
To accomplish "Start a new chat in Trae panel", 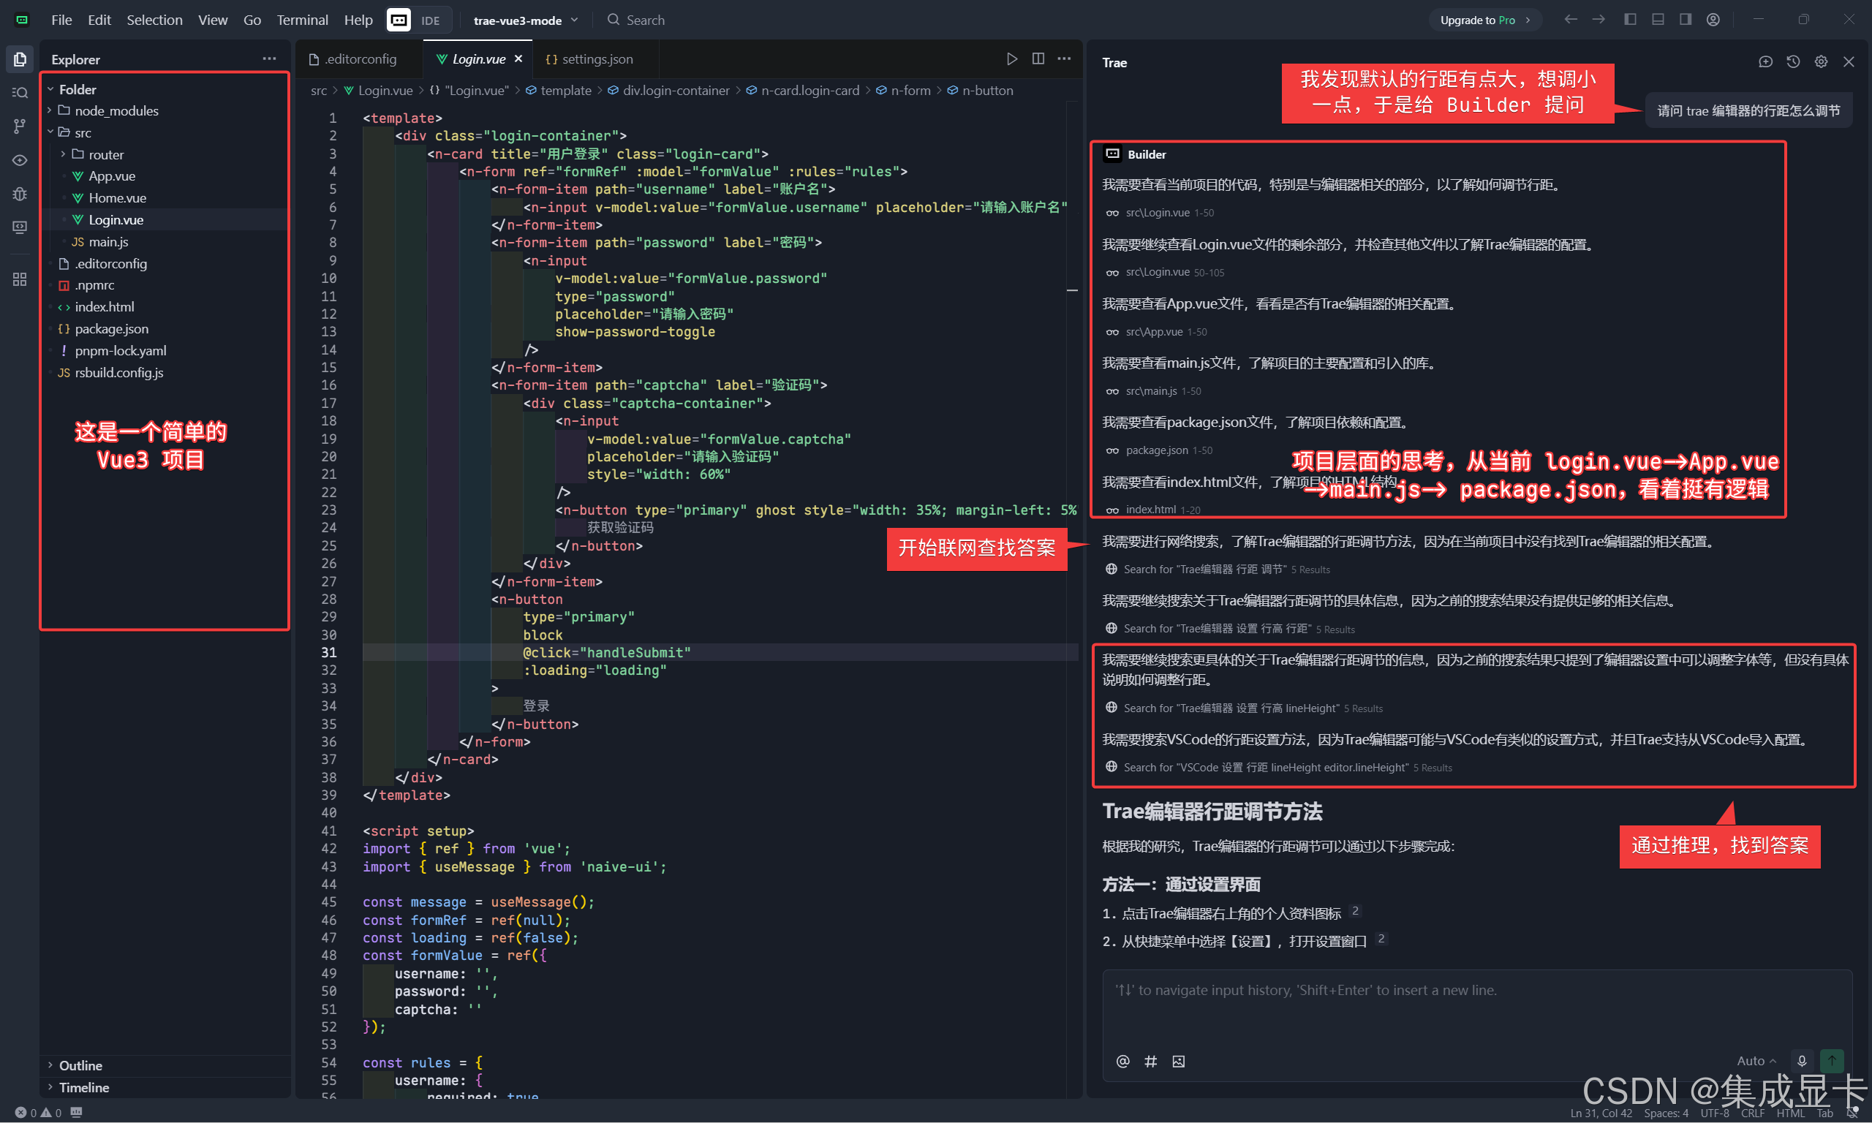I will (1765, 62).
